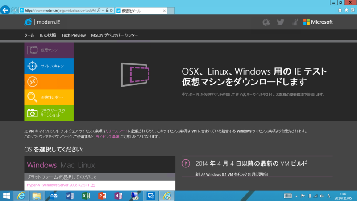Click the Microsoft logo link
This screenshot has width=357, height=201.
(x=318, y=22)
